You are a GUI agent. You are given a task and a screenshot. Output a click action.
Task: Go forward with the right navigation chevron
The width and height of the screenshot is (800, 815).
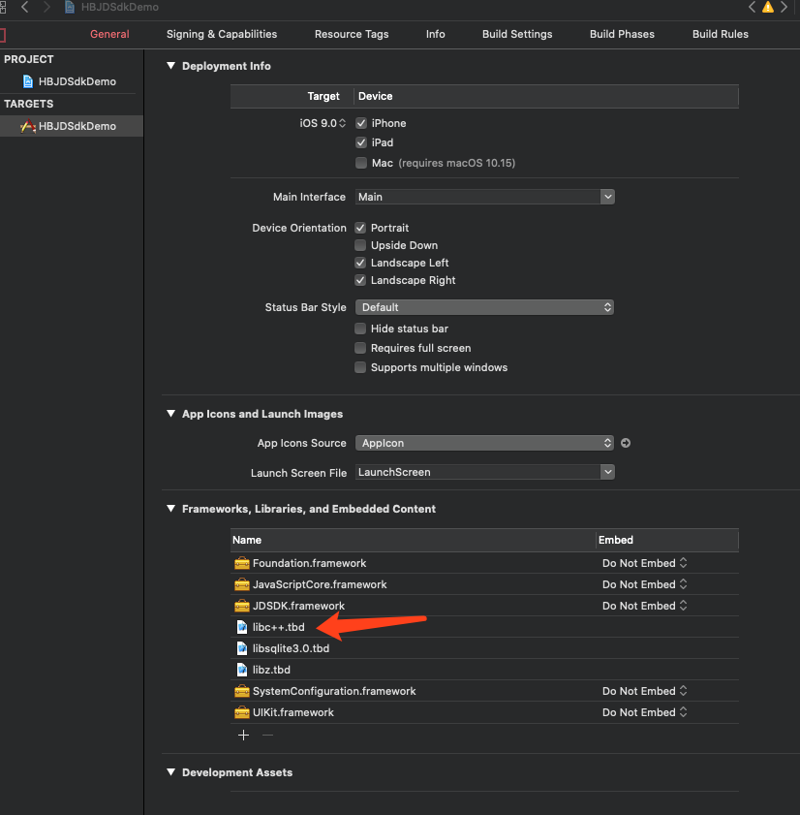46,8
